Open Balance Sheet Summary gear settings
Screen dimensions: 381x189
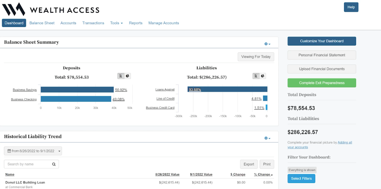[267, 44]
